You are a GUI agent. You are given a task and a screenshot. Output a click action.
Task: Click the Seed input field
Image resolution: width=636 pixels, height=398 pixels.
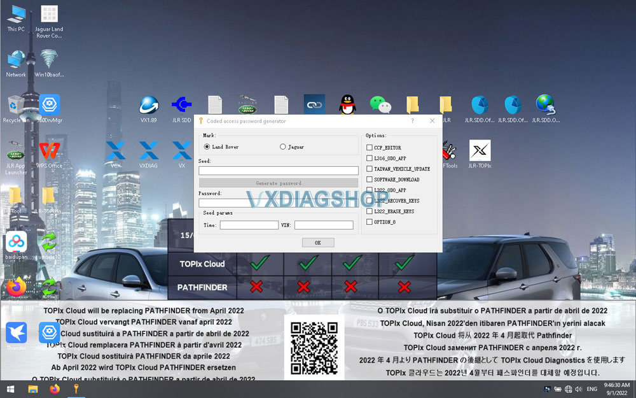279,171
